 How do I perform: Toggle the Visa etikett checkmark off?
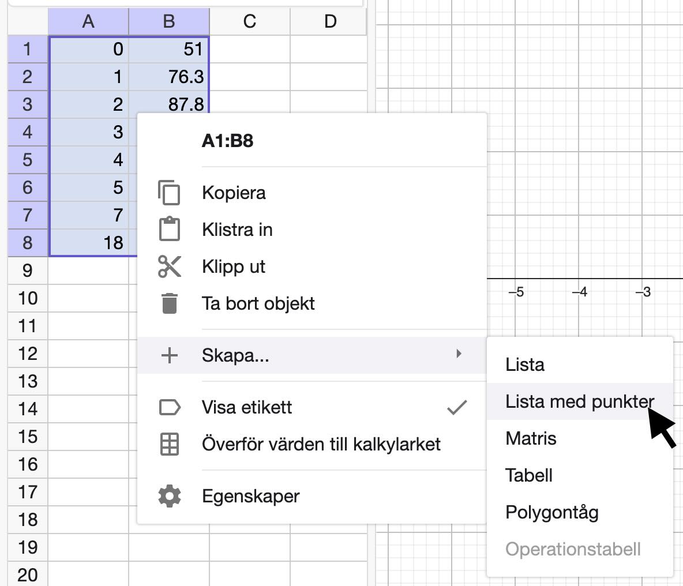(x=456, y=407)
